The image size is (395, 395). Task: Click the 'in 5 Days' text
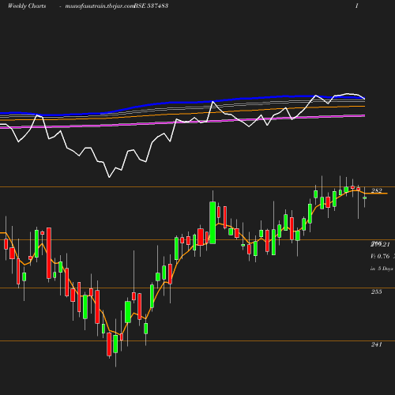(382, 269)
